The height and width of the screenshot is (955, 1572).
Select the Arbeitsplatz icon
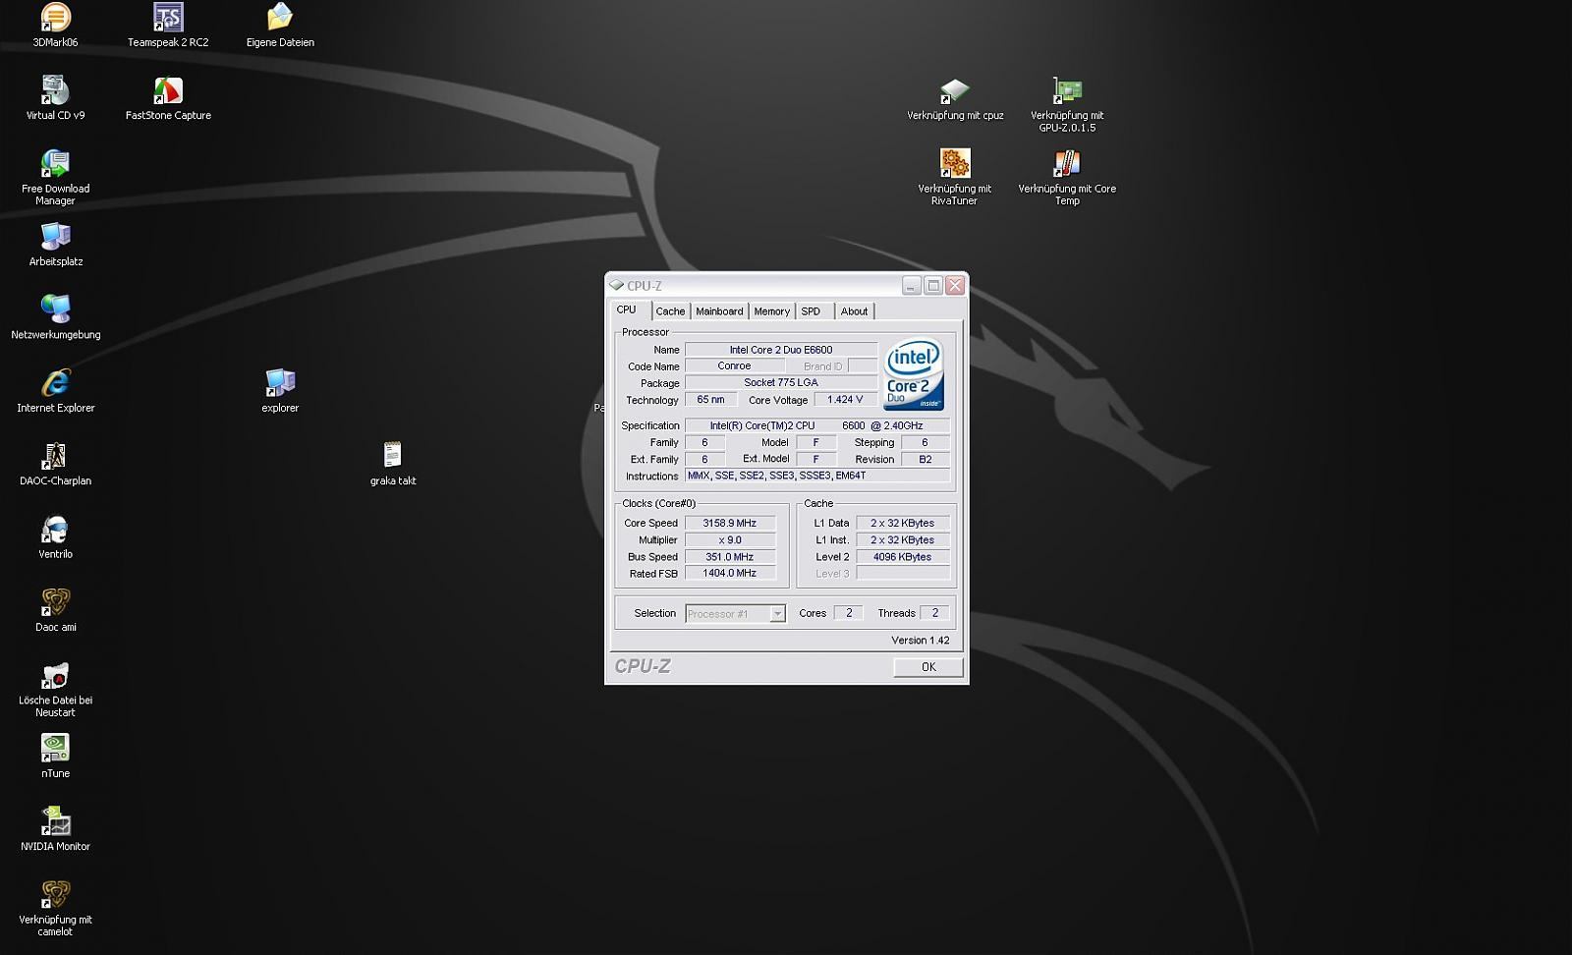55,237
